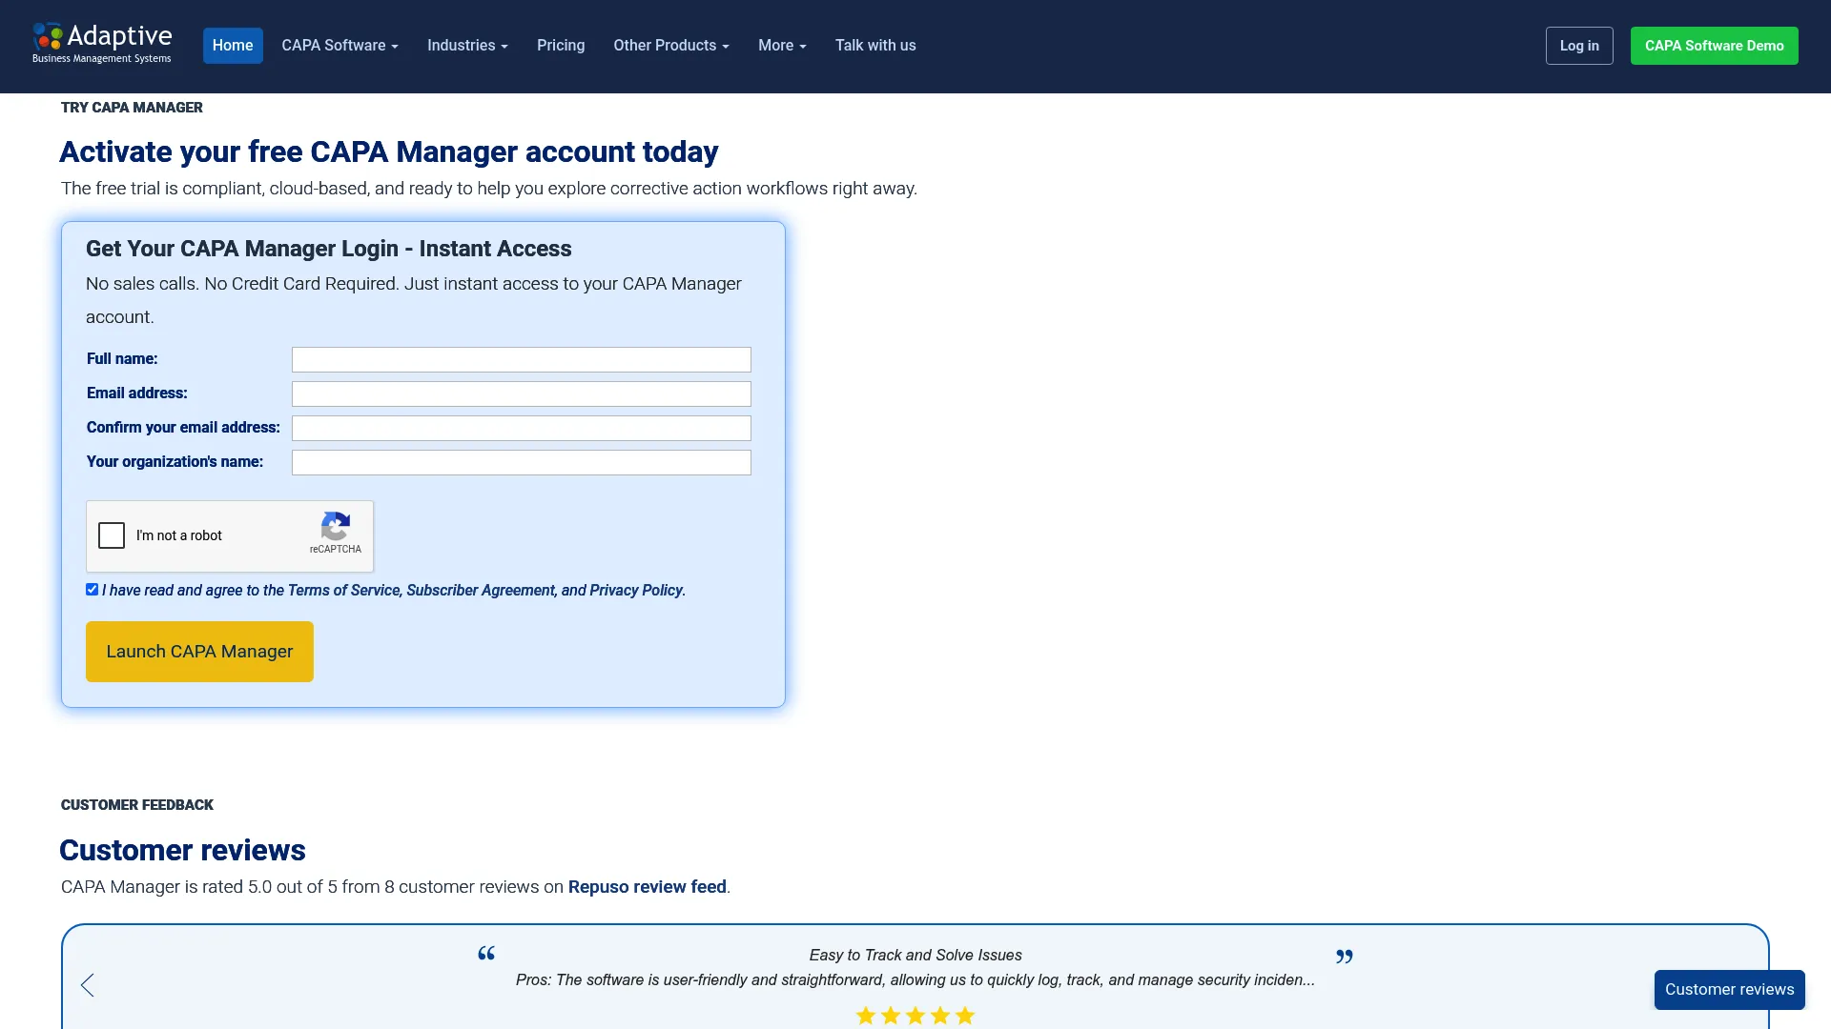Go to the Home page
Screen dimensions: 1831x1029
233,46
